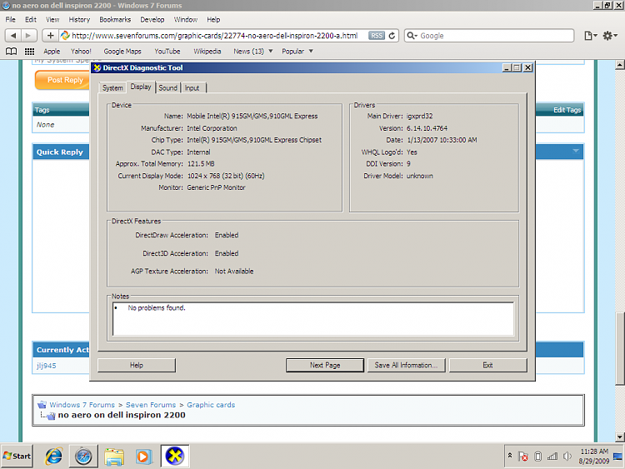Open the History menu
Screen dimensions: 625x469
[x=79, y=19]
